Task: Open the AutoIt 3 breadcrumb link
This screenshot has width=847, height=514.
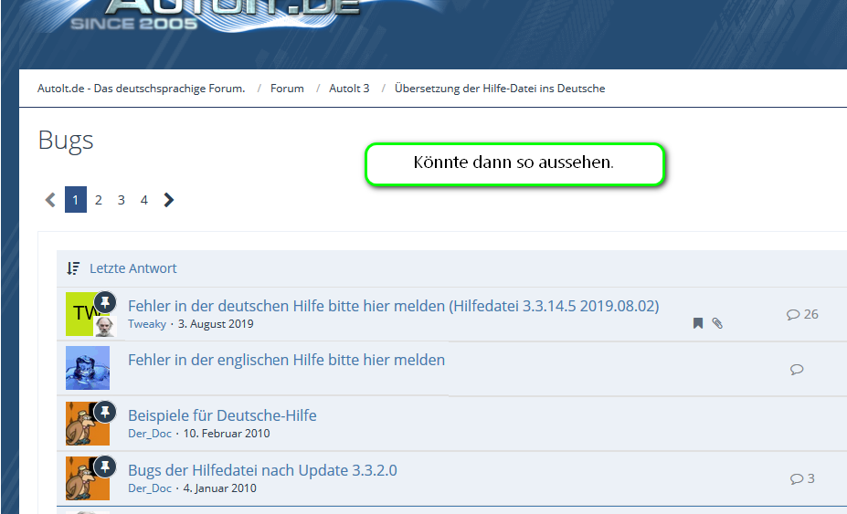Action: (349, 89)
